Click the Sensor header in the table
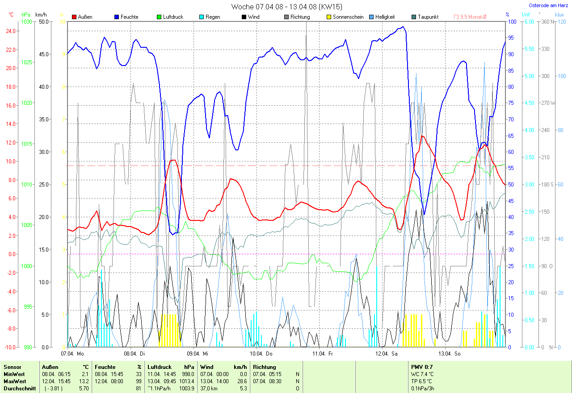Image resolution: width=572 pixels, height=393 pixels. [x=12, y=367]
